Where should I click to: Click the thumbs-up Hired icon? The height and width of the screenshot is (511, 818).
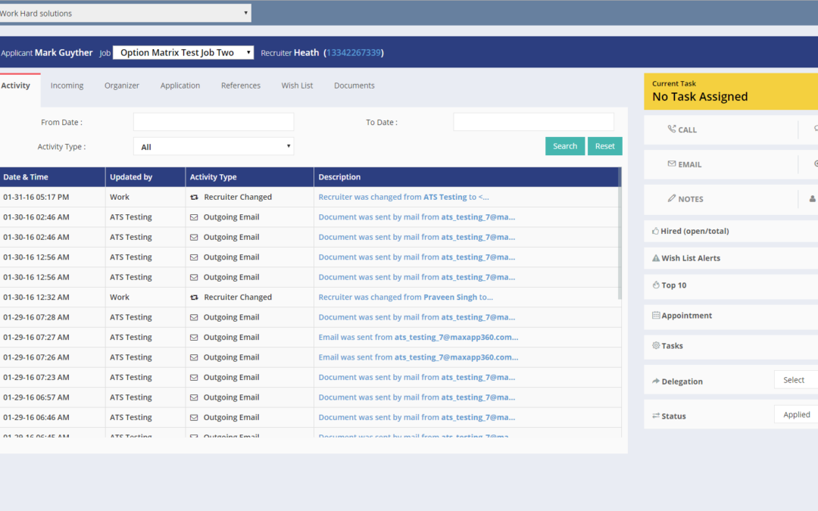click(x=655, y=231)
